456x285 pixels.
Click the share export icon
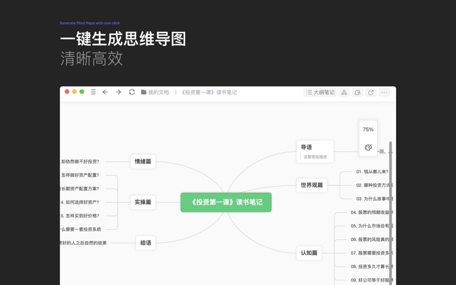coord(371,92)
